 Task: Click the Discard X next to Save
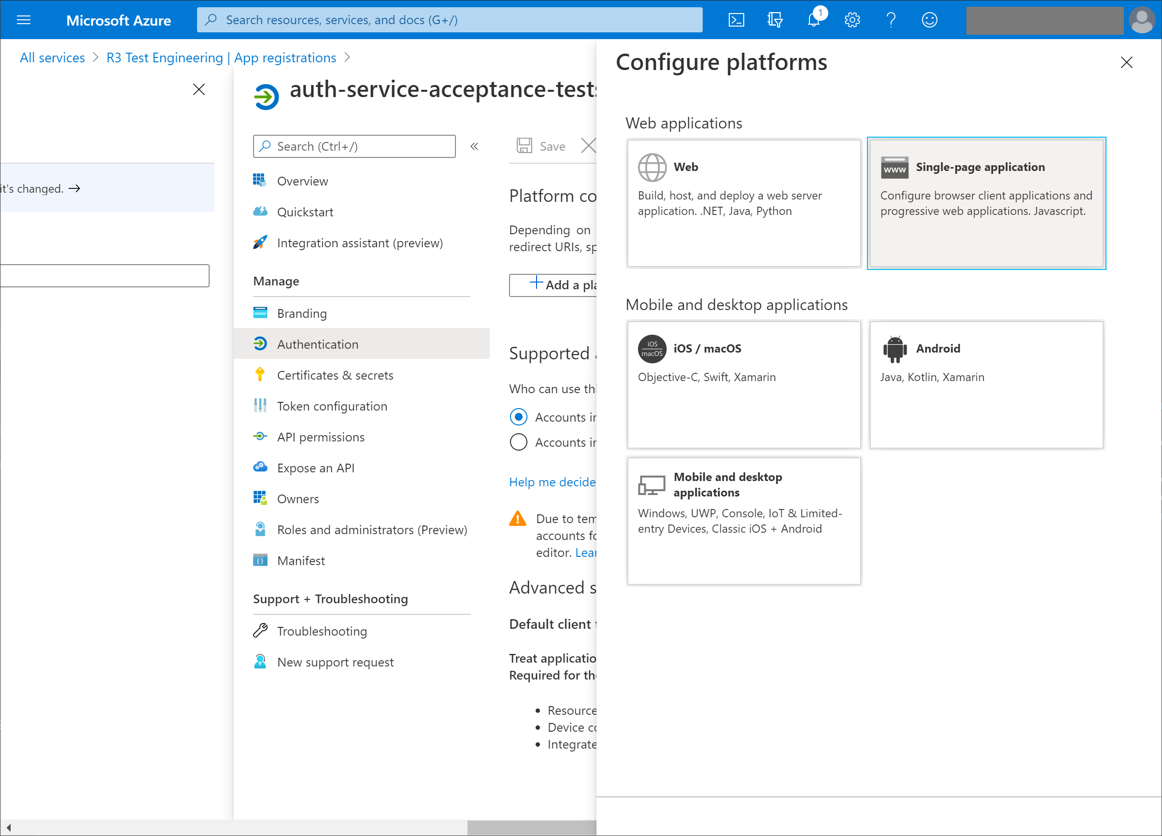[589, 146]
